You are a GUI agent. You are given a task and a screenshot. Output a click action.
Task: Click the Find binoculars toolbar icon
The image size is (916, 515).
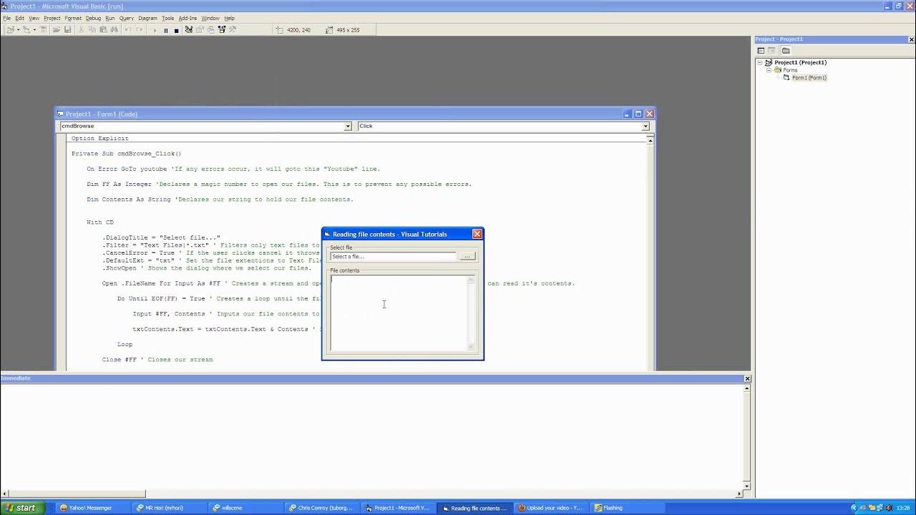[x=114, y=30]
